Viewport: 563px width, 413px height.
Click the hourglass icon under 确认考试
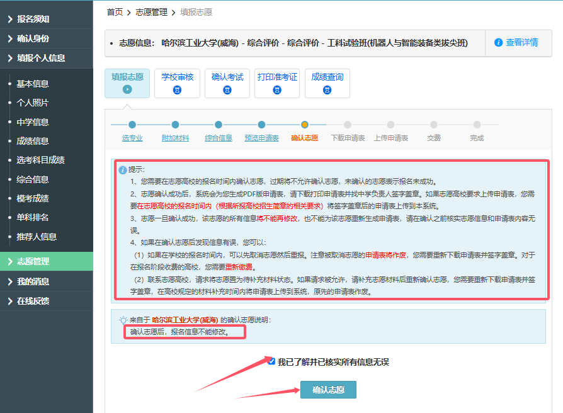click(x=227, y=91)
